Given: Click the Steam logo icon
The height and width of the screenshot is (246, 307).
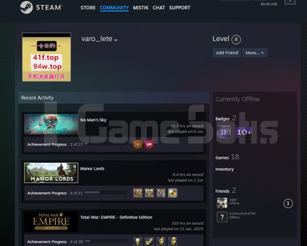Looking at the screenshot, I should (x=26, y=8).
